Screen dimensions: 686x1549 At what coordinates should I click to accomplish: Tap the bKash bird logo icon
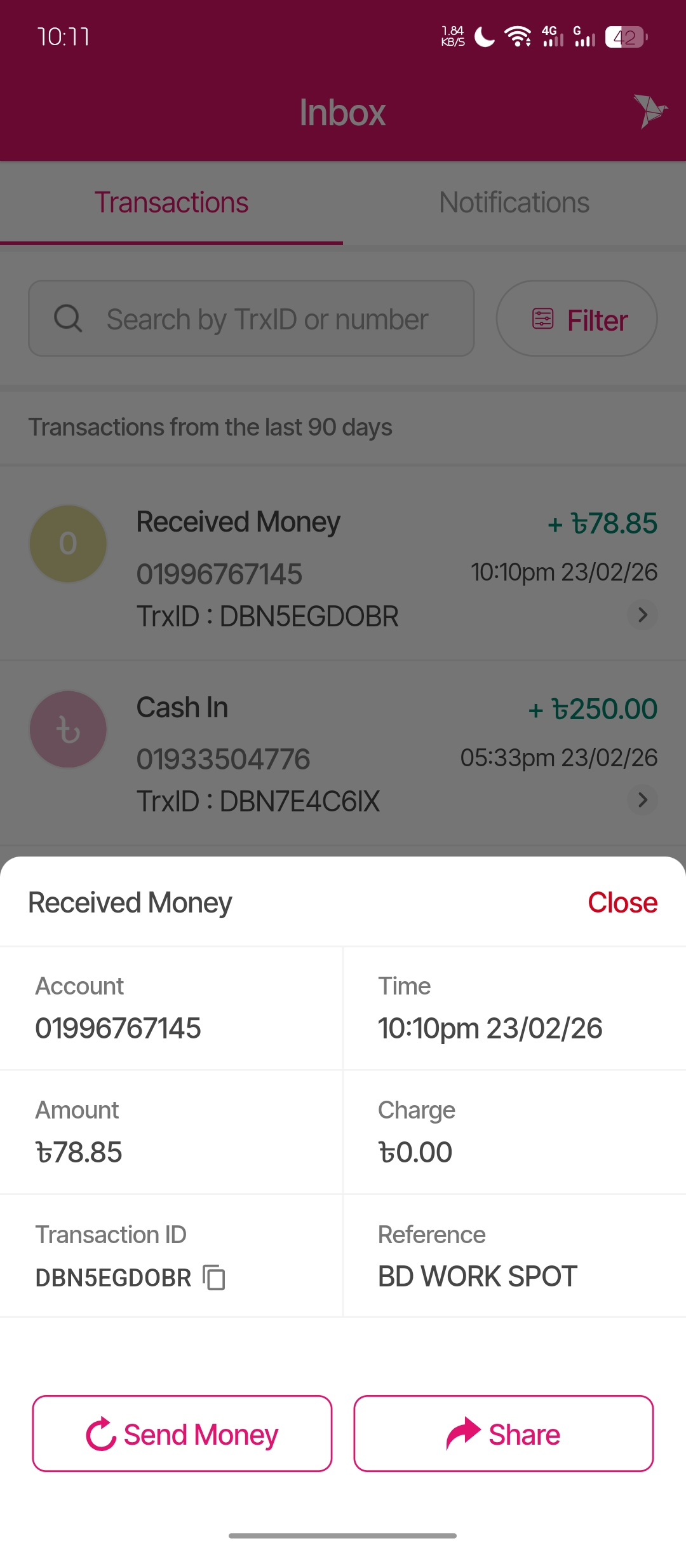point(649,111)
